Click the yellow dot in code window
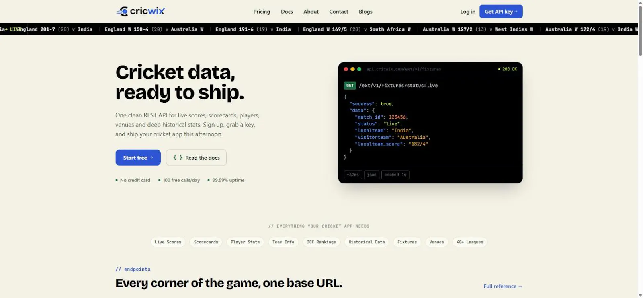This screenshot has width=643, height=298. click(x=352, y=69)
